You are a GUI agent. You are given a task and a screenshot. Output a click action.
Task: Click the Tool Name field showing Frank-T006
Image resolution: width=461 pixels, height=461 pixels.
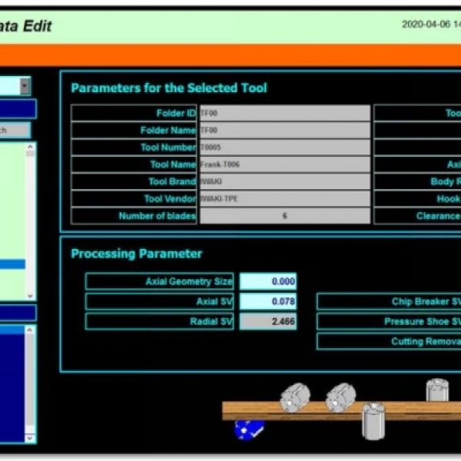tap(284, 164)
